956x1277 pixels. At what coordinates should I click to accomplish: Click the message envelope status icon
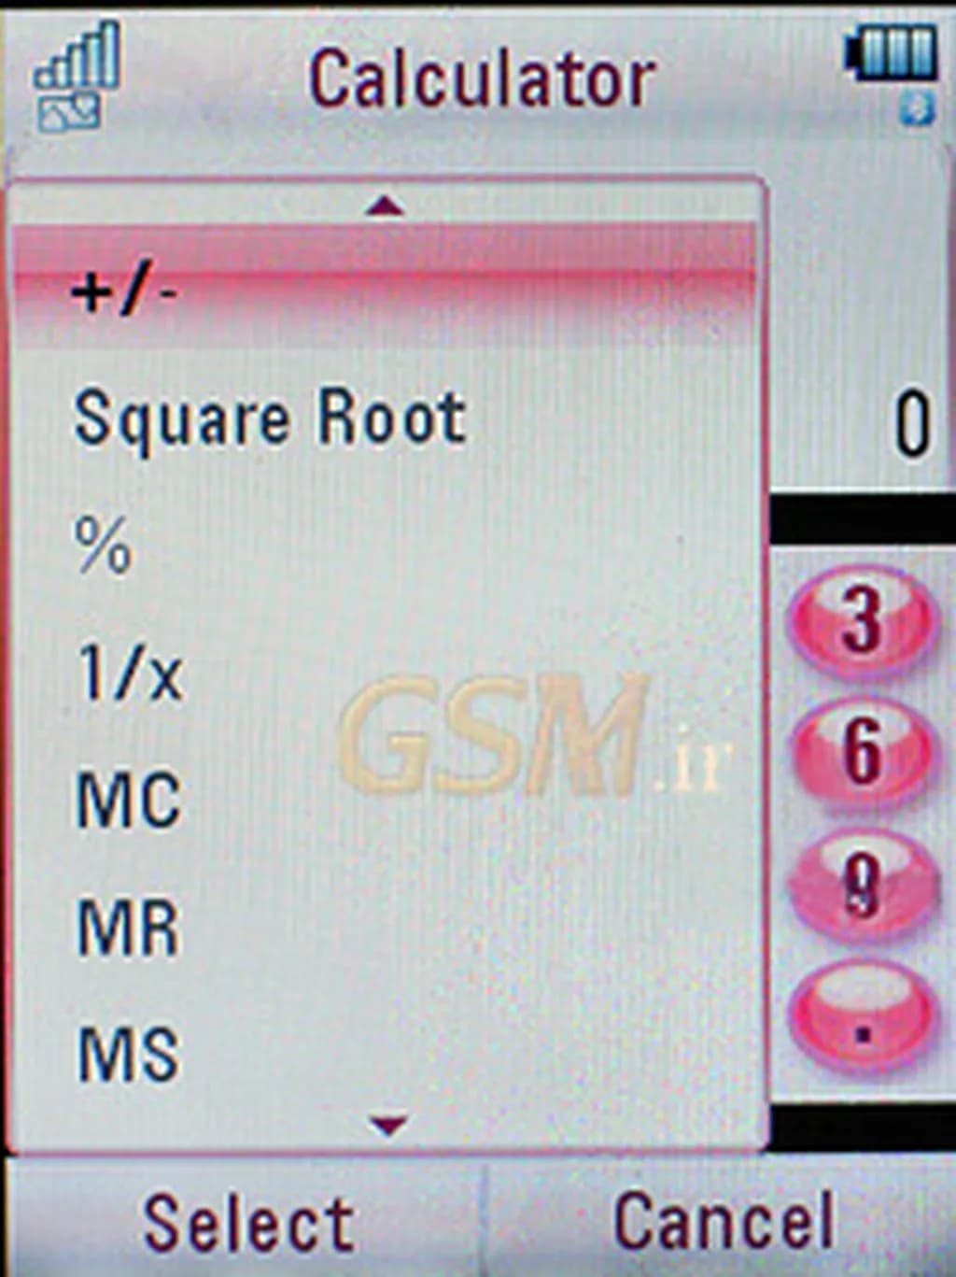(x=68, y=114)
